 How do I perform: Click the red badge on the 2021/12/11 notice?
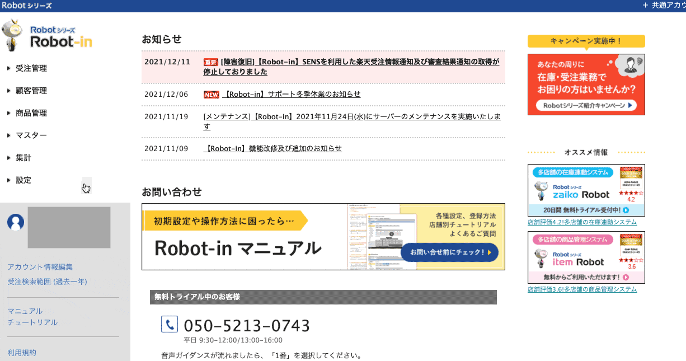pos(210,62)
